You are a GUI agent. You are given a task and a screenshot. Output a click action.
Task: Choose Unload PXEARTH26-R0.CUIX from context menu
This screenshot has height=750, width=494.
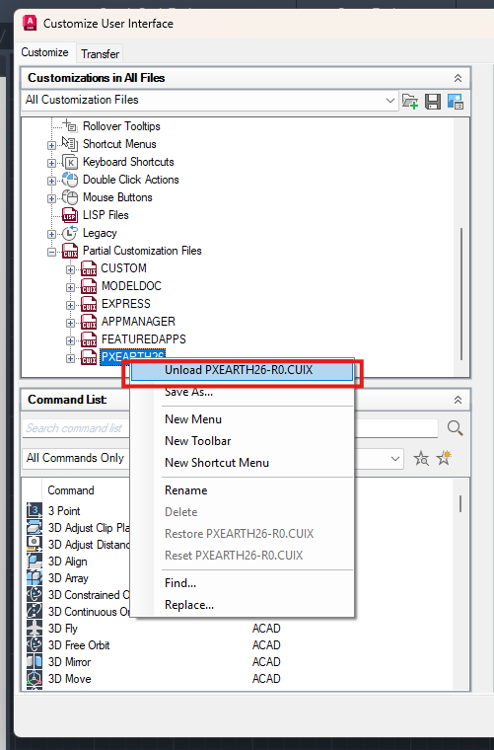(x=243, y=370)
